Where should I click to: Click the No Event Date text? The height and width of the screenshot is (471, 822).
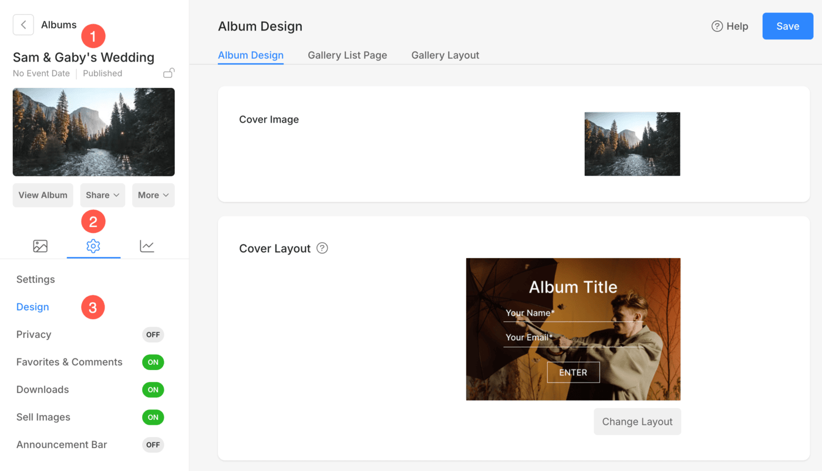click(41, 73)
